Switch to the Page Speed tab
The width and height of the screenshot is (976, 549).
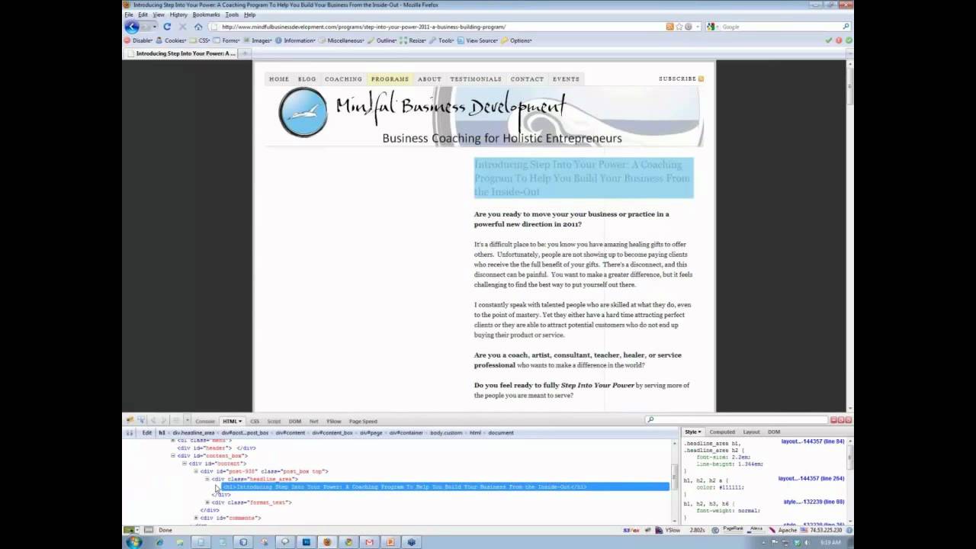point(363,421)
